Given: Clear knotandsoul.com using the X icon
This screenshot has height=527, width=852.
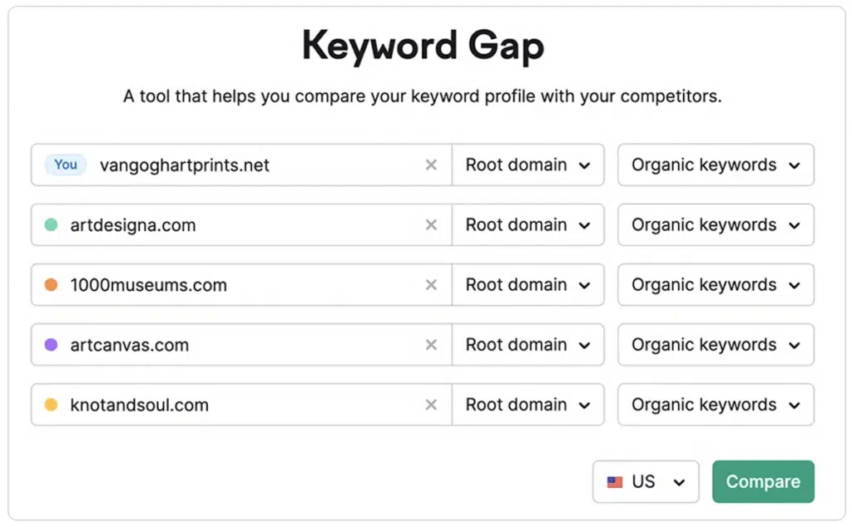Looking at the screenshot, I should click(431, 405).
